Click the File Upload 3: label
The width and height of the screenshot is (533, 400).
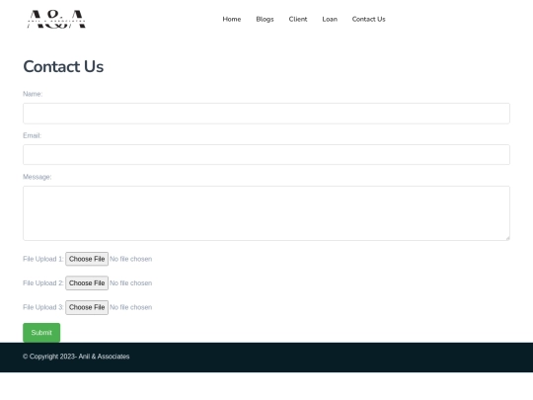[x=43, y=307]
